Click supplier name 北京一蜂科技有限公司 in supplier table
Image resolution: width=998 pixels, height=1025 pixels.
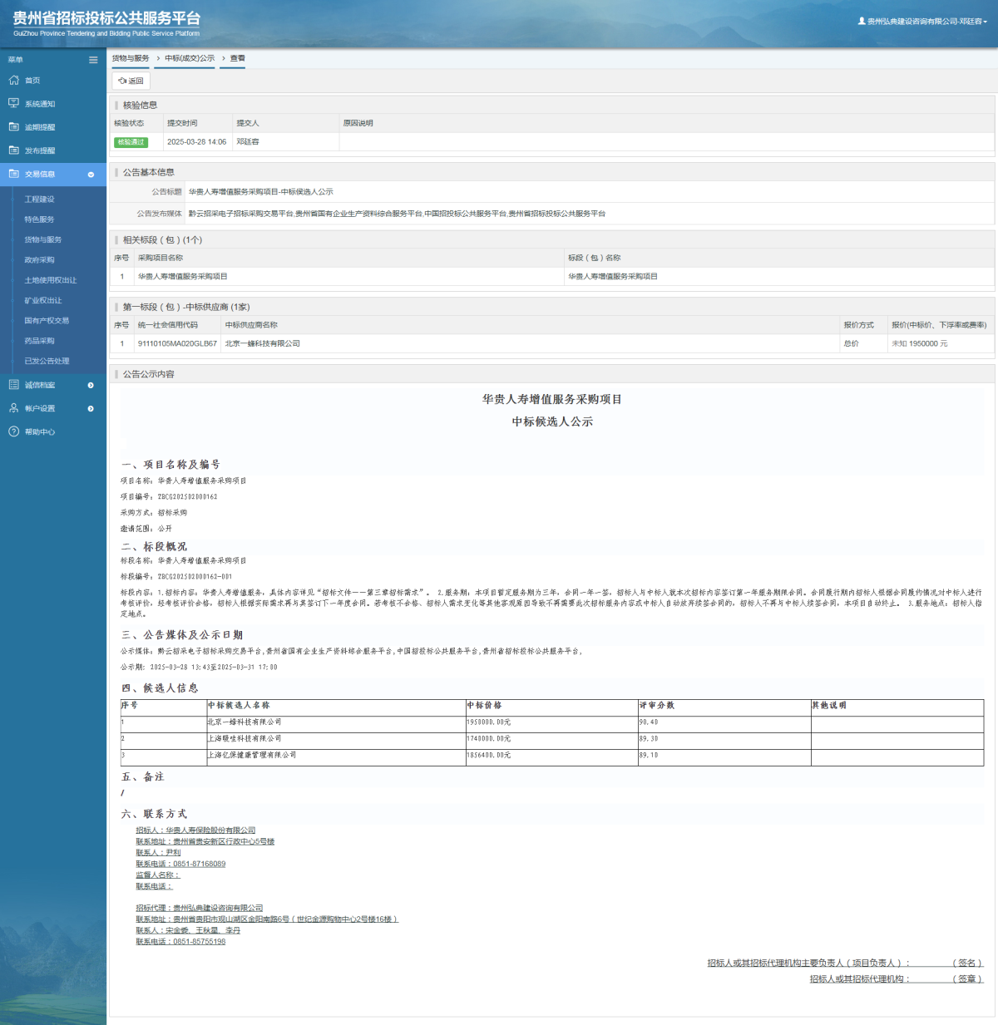pos(262,343)
